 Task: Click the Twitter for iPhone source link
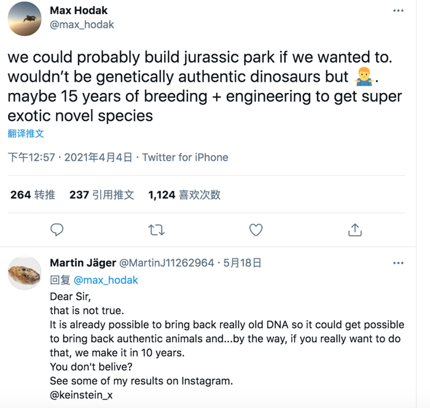185,158
